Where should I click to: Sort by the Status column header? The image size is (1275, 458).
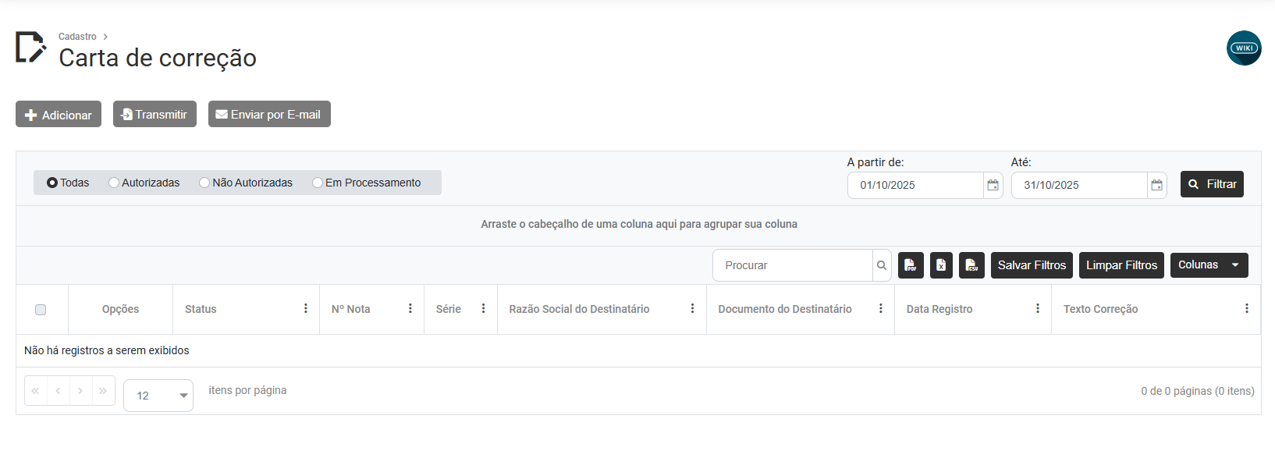click(201, 309)
